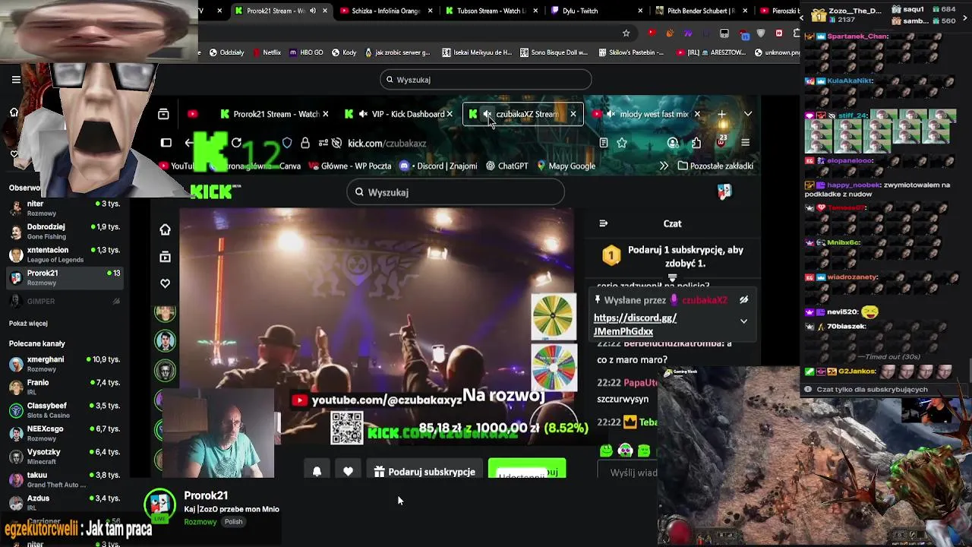Open the ChatGPT bookmark

tap(507, 166)
